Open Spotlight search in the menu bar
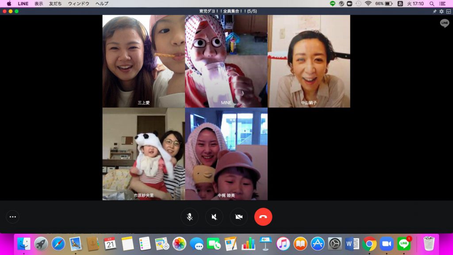Image resolution: width=453 pixels, height=255 pixels. tap(432, 4)
